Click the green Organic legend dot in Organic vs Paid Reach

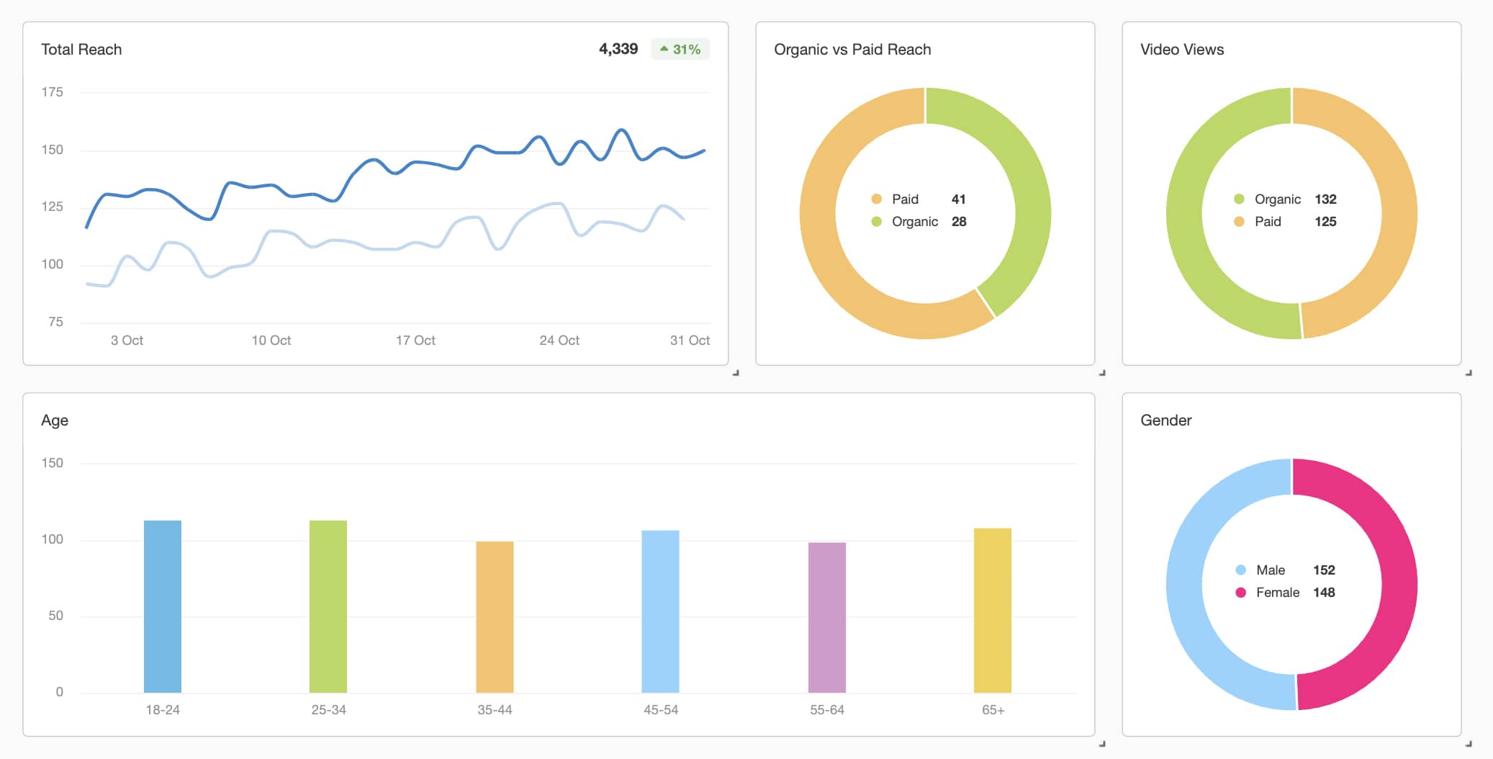(x=876, y=222)
